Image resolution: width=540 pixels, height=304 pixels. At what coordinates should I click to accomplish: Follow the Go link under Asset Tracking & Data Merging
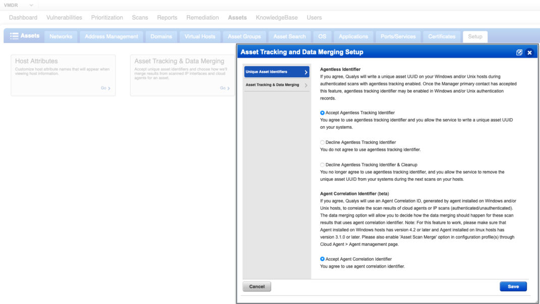223,87
